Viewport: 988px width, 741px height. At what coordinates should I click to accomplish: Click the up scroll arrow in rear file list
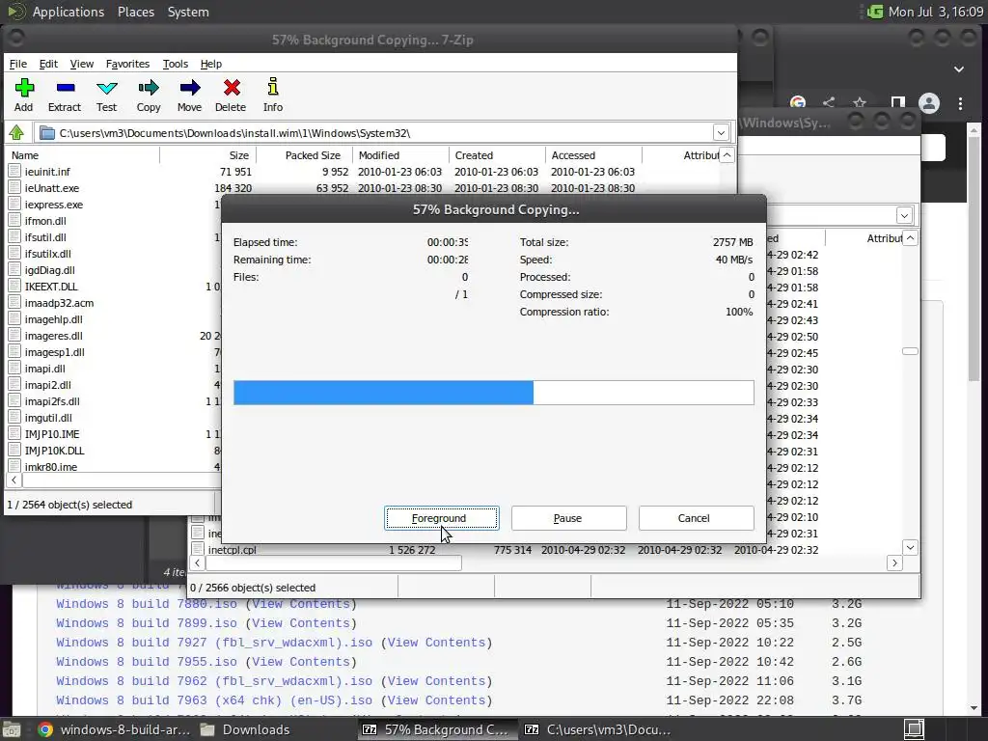(910, 238)
